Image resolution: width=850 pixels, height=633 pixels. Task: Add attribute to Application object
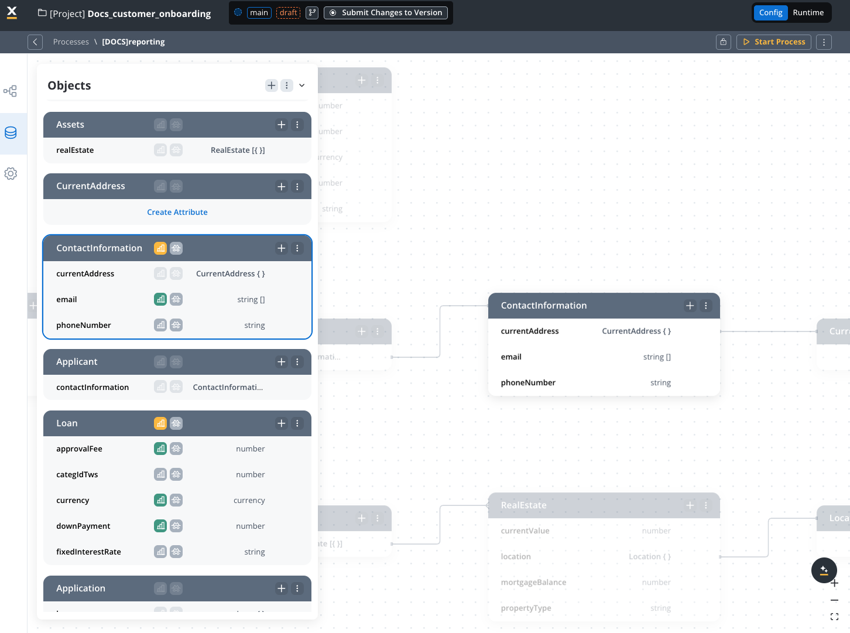[282, 588]
